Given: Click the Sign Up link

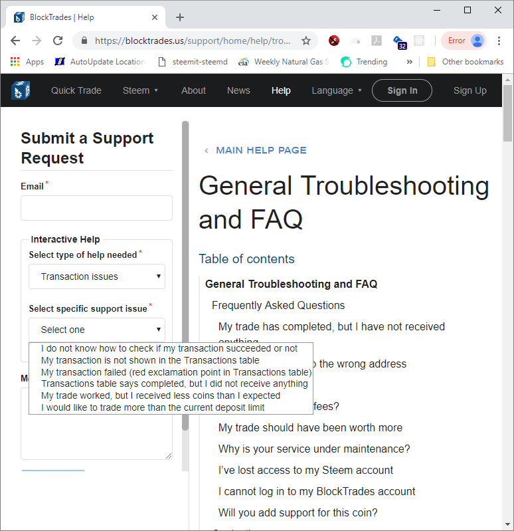Looking at the screenshot, I should (470, 90).
